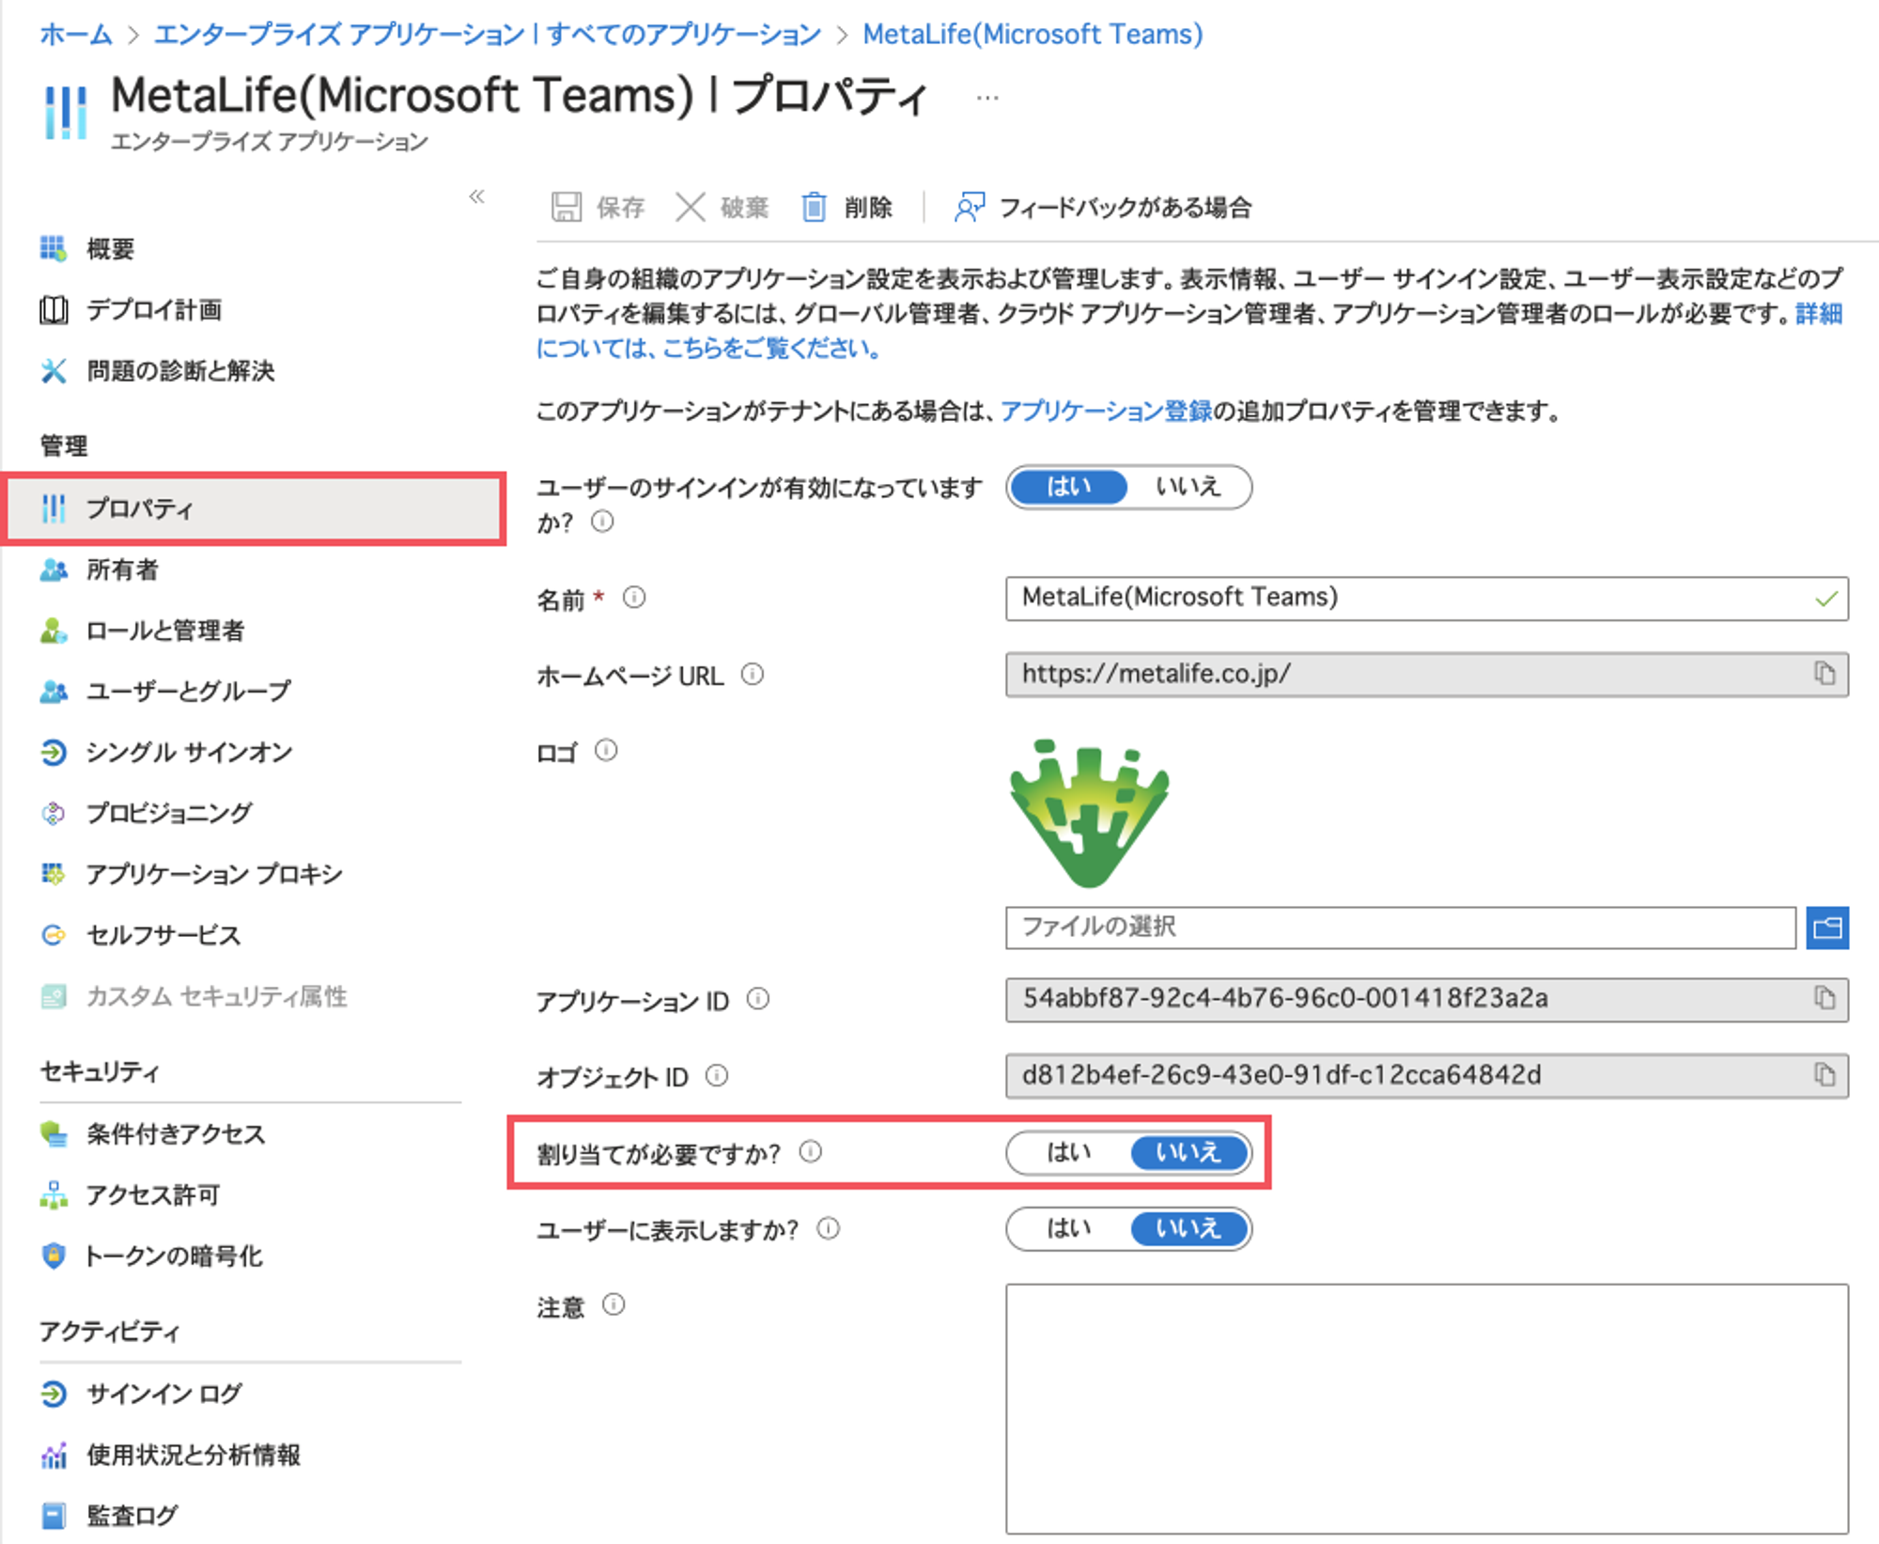
Task: Click info icon beside ユーザーに表示しますか
Action: pos(828,1228)
